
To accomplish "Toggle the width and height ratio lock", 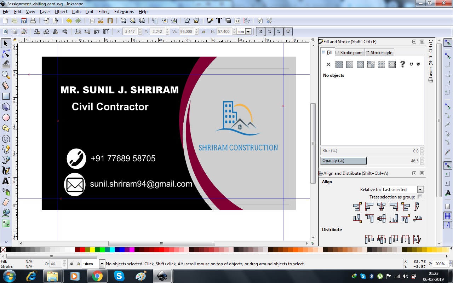I will coord(203,31).
